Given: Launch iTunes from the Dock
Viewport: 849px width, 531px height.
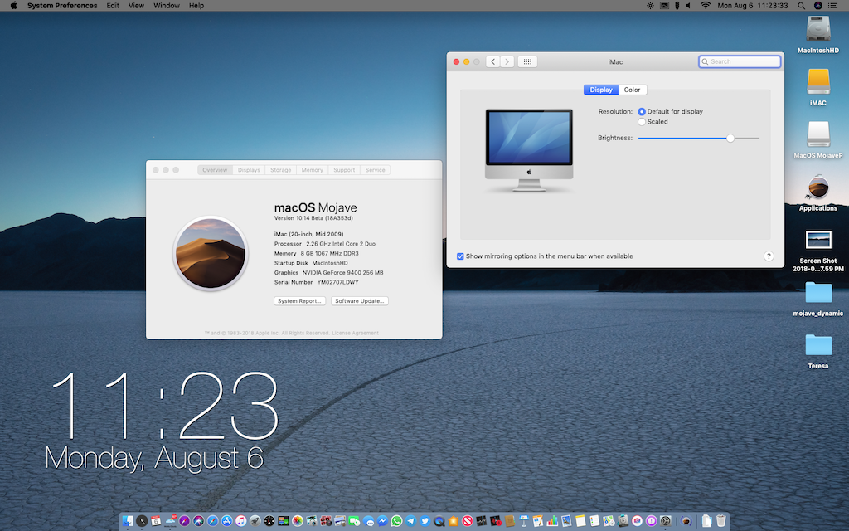Looking at the screenshot, I should tap(241, 521).
